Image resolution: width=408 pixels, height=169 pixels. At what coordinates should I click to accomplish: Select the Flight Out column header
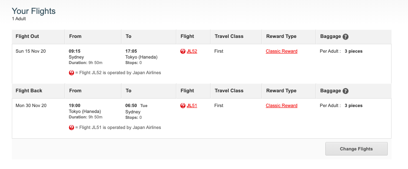point(27,36)
